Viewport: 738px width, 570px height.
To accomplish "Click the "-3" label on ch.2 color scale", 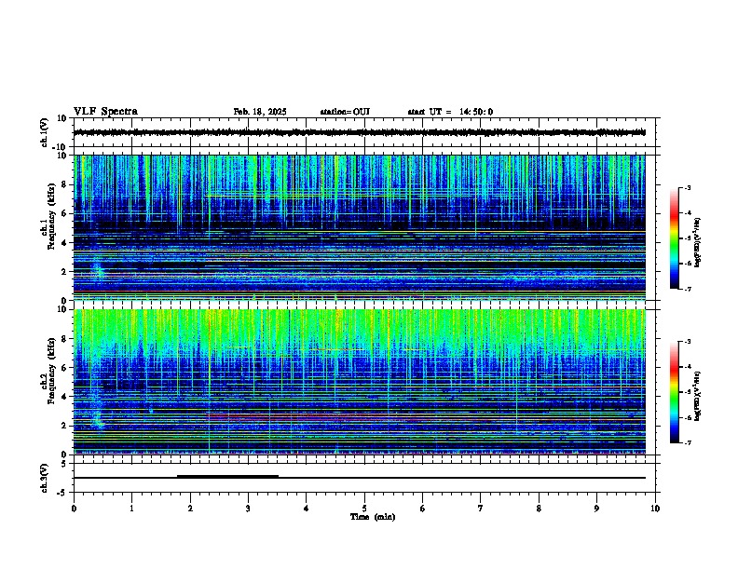I will coord(687,342).
